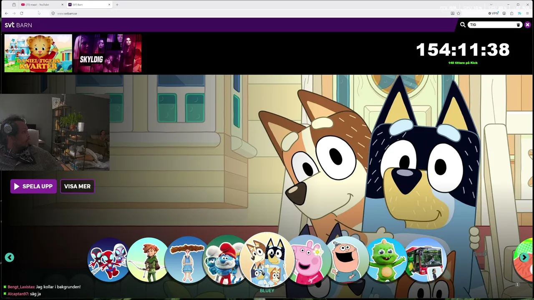534x300 pixels.
Task: Click the install app icon in address bar
Action: (x=453, y=13)
